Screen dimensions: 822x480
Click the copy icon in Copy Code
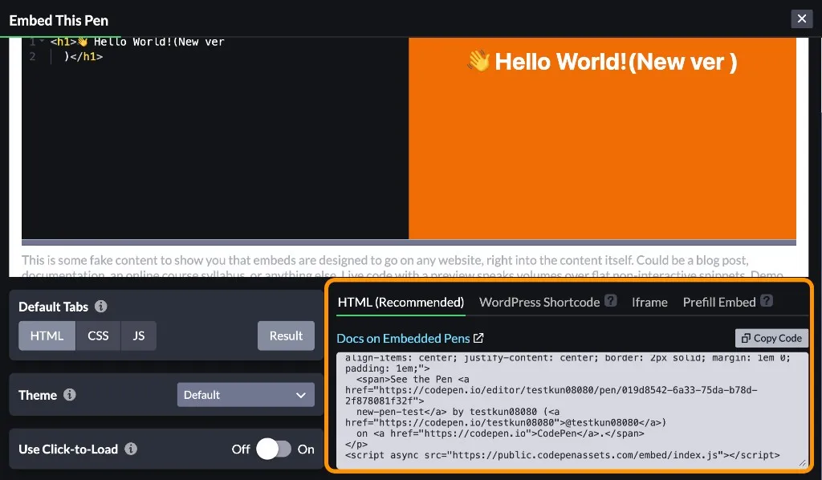(746, 338)
